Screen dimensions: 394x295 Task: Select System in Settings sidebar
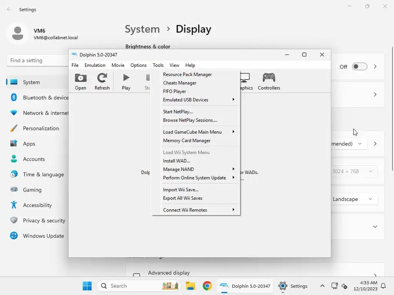(38, 82)
